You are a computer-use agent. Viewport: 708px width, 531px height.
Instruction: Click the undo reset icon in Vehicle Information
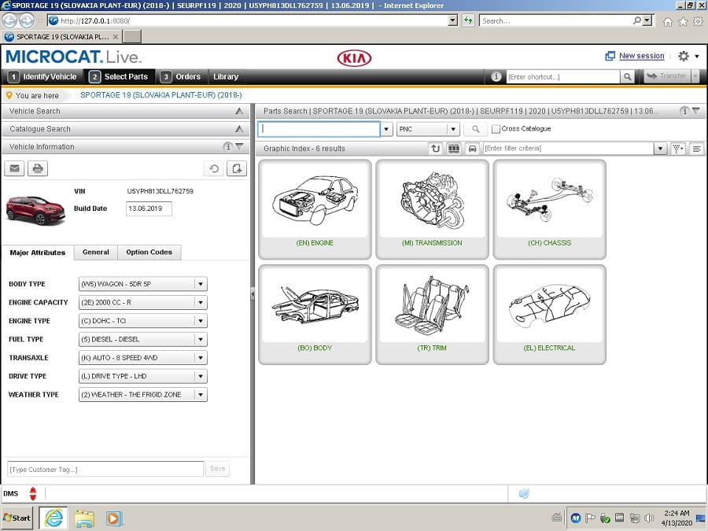(213, 168)
